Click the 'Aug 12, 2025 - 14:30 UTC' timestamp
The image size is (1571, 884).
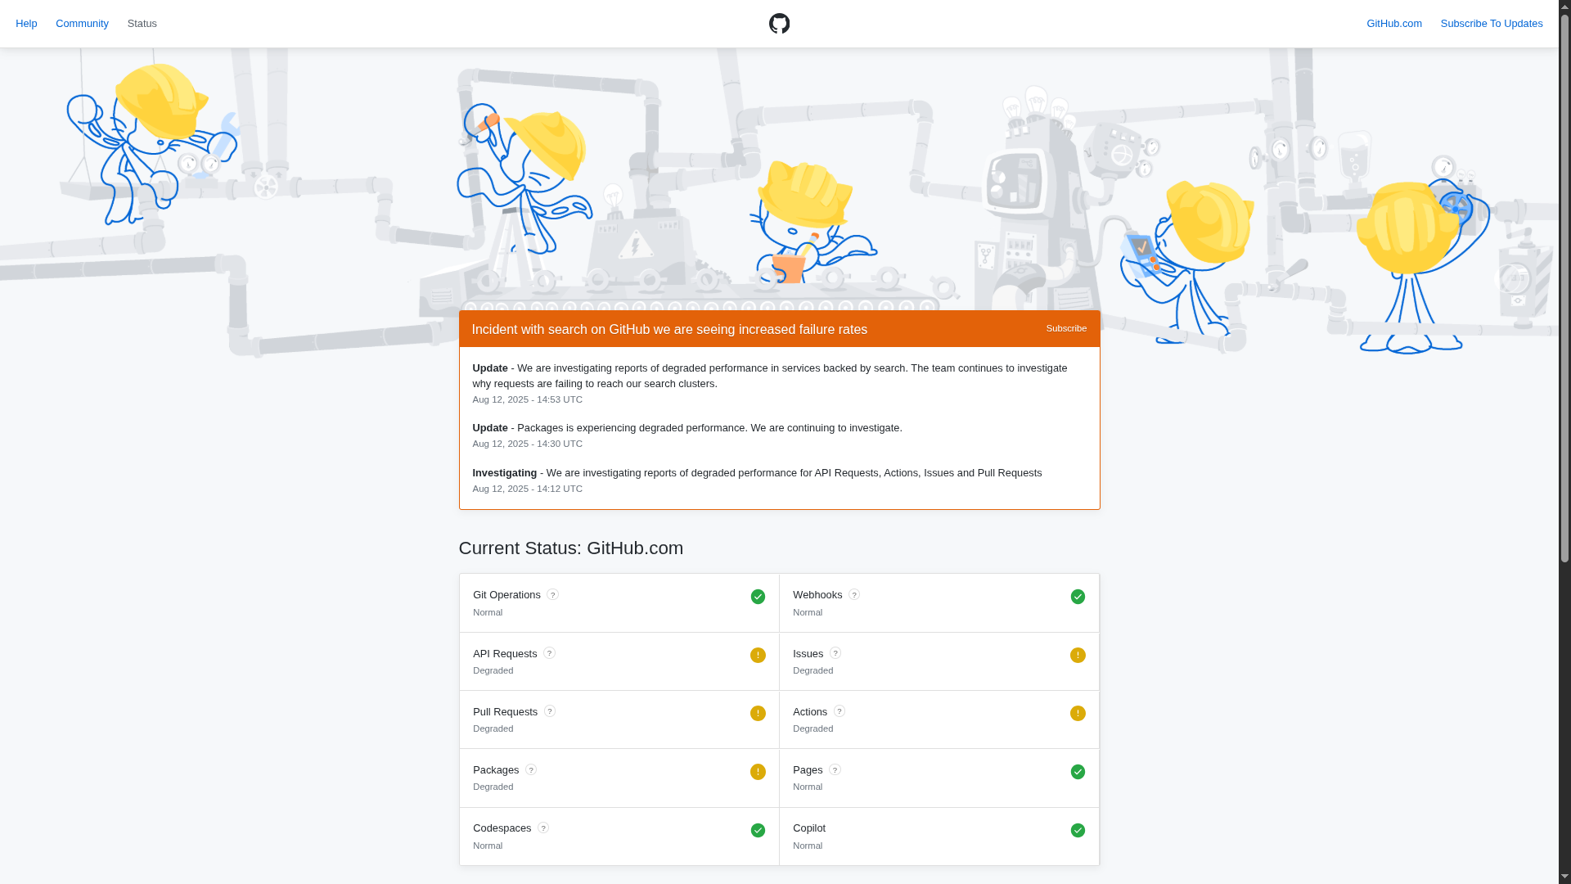pyautogui.click(x=527, y=444)
